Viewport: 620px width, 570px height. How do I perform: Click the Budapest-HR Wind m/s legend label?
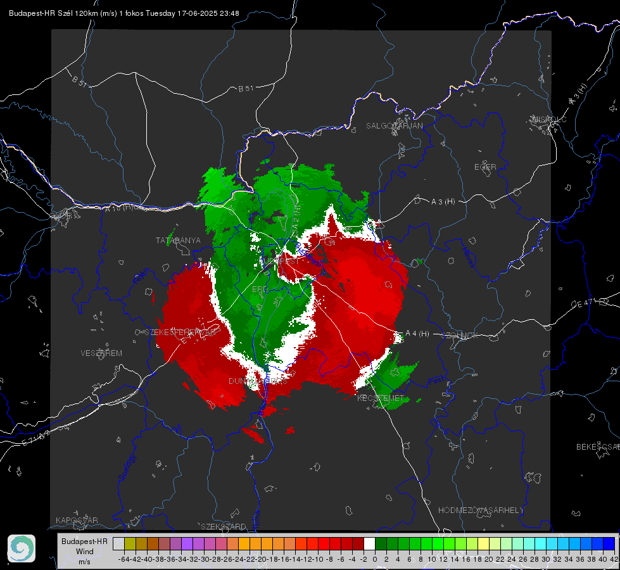84,551
